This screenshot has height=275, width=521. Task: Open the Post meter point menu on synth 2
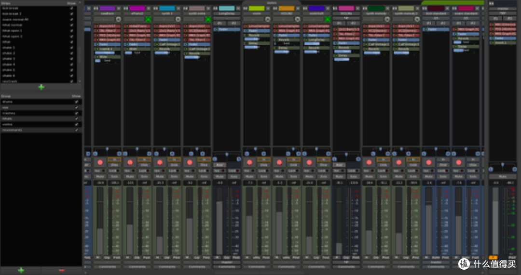(x=177, y=258)
